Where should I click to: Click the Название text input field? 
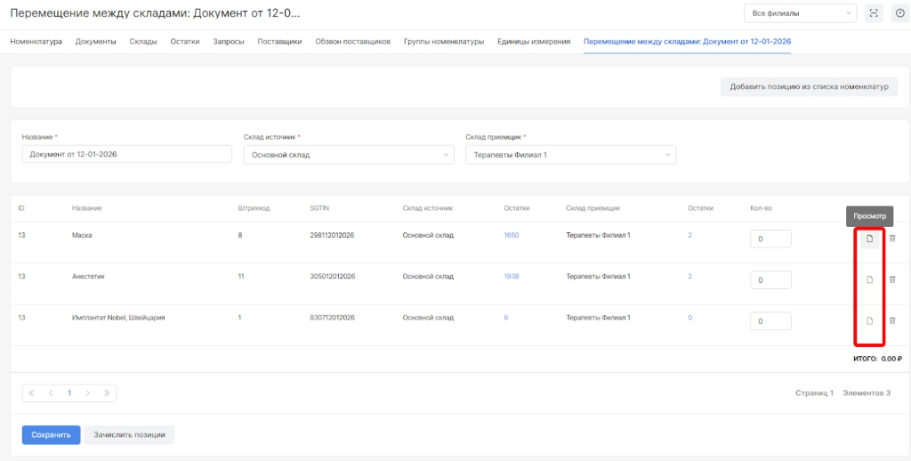click(126, 155)
